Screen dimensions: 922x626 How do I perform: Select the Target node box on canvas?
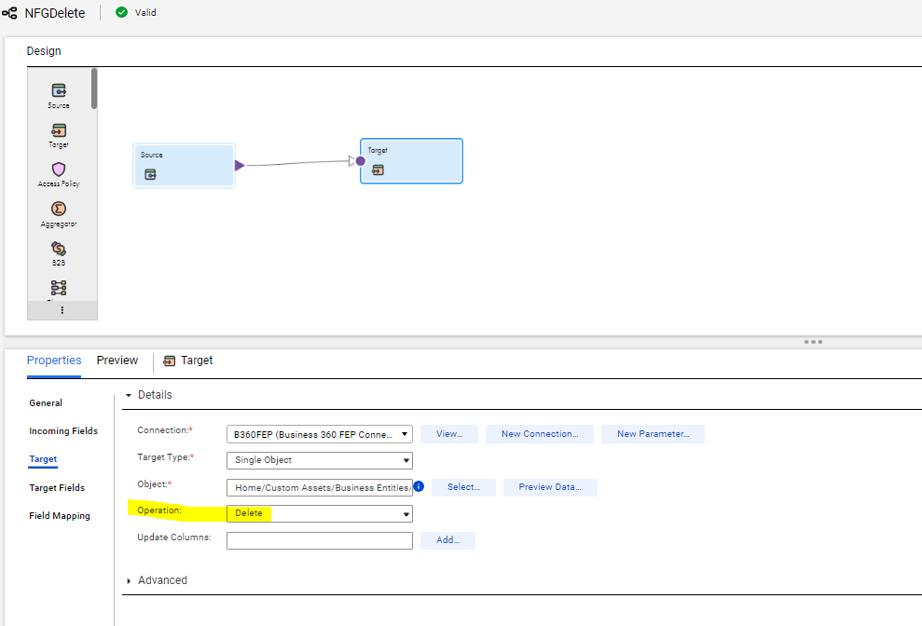[412, 161]
